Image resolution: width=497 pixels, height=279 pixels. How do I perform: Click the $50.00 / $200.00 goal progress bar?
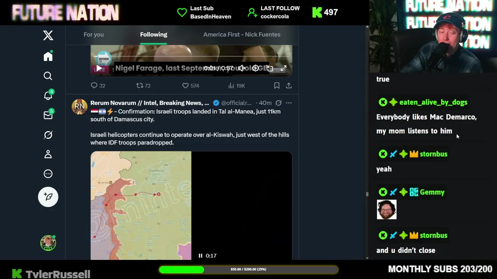tap(248, 269)
